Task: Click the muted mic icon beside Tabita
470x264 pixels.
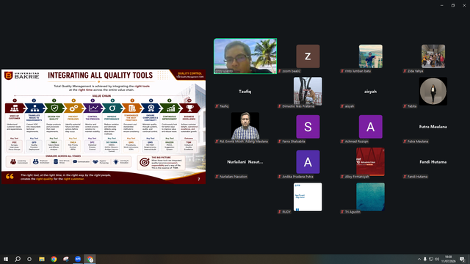Action: click(405, 106)
